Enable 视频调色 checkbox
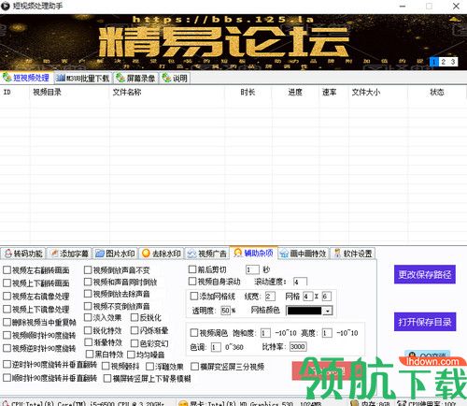This screenshot has height=406, width=467. [194, 333]
